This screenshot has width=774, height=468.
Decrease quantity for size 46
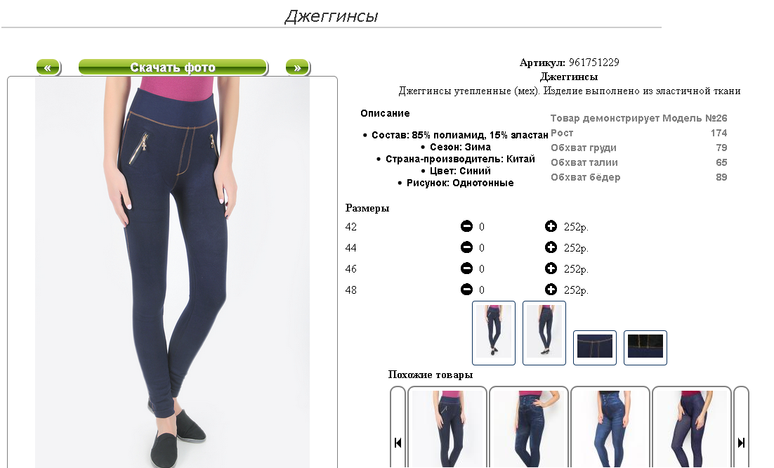coord(466,268)
